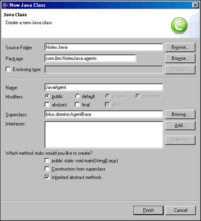Viewport: 201px width, 221px height.
Task: Click the 'Source Folder:' label
Action: point(19,48)
